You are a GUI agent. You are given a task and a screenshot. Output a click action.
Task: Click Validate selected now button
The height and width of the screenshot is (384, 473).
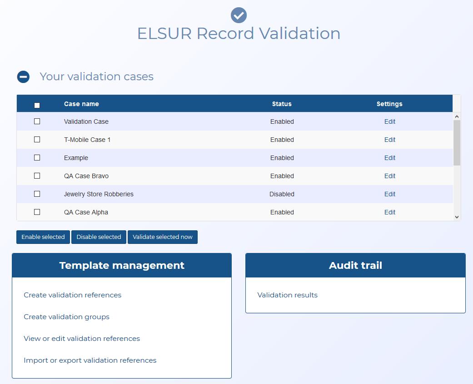click(x=162, y=237)
